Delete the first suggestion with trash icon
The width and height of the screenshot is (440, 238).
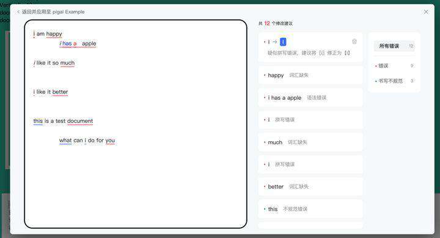[354, 41]
